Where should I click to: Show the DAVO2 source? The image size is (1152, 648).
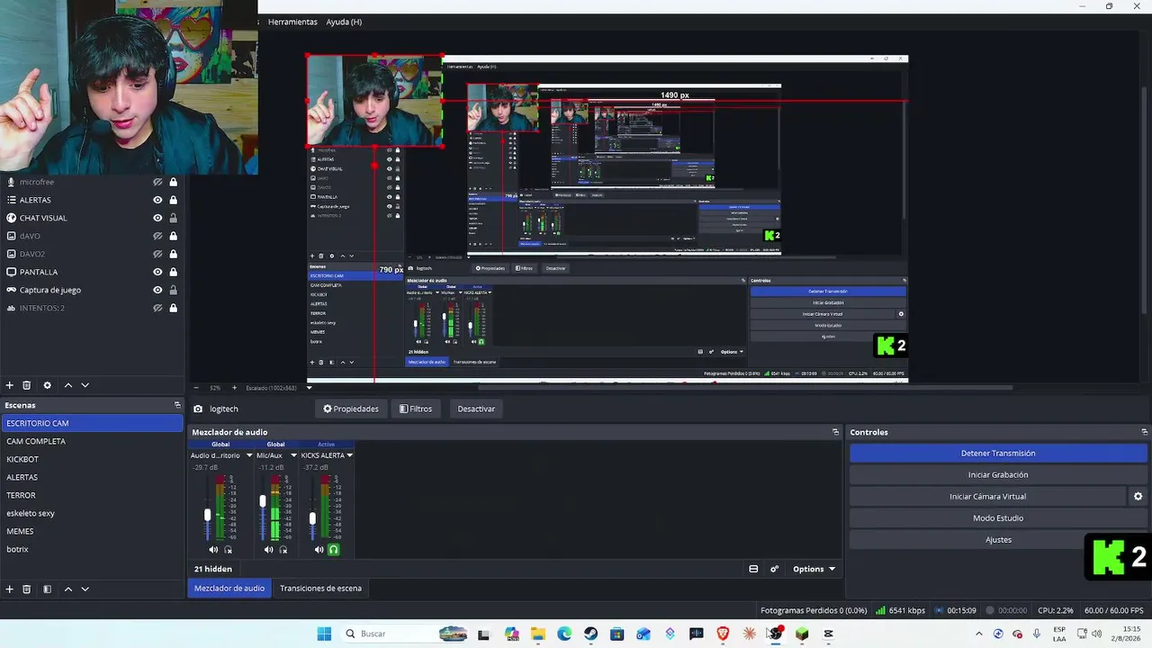[x=157, y=254]
